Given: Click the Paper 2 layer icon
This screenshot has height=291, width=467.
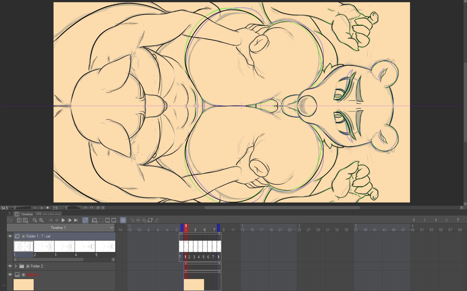Looking at the screenshot, I should 17,275.
